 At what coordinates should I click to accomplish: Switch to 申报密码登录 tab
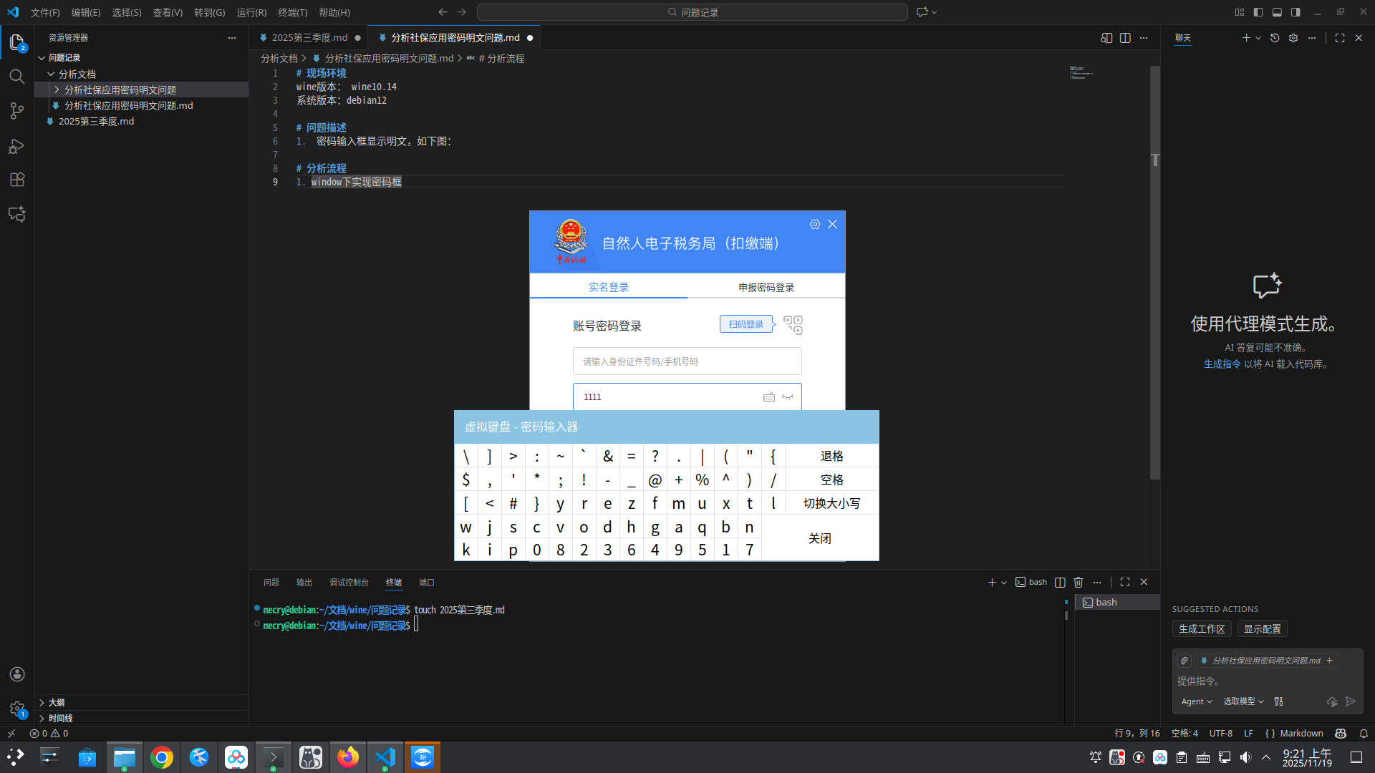click(x=766, y=287)
